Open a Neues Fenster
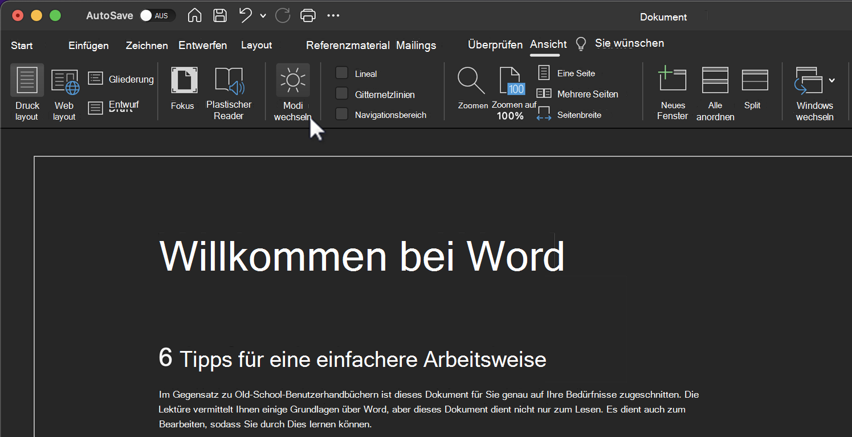This screenshot has width=852, height=437. [672, 80]
